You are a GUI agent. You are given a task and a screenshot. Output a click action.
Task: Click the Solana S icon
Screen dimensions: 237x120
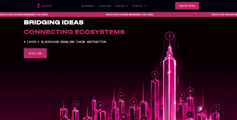click(x=182, y=95)
